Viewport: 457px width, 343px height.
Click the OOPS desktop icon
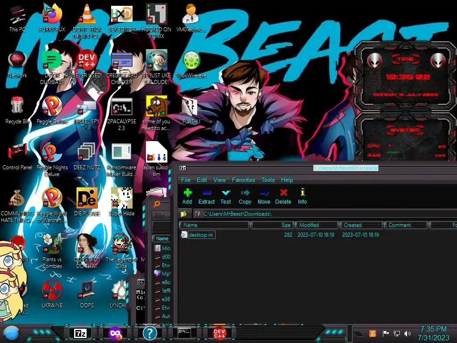87,295
